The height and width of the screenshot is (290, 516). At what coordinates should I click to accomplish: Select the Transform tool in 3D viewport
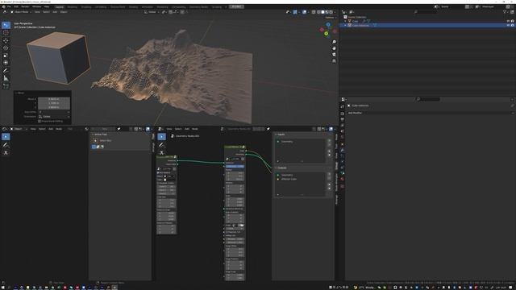tap(6, 63)
